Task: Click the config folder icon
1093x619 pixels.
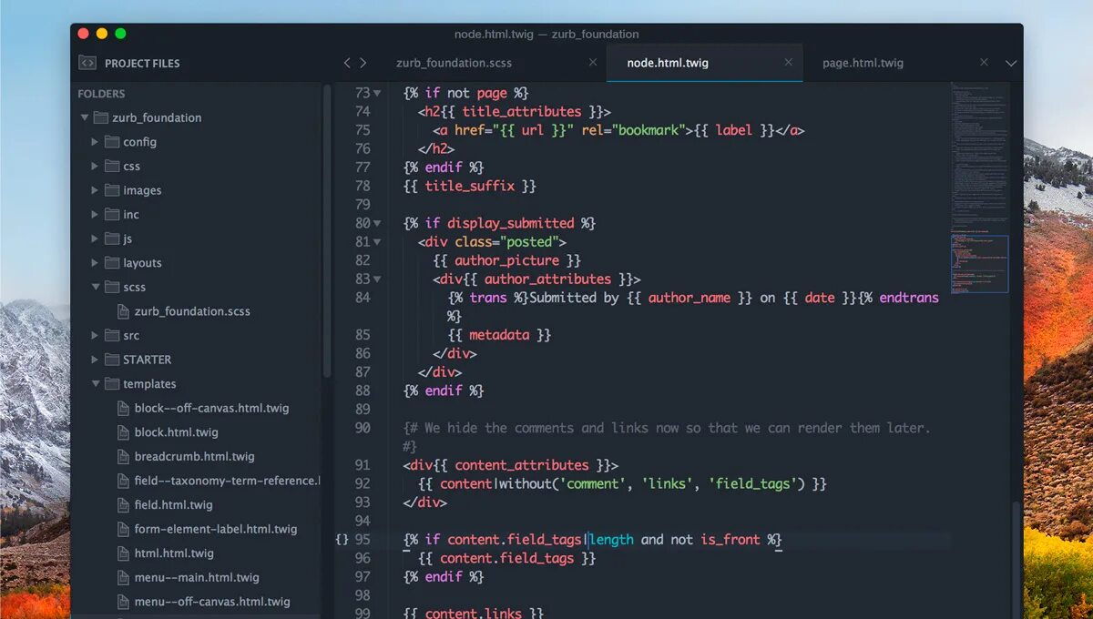Action: [112, 142]
